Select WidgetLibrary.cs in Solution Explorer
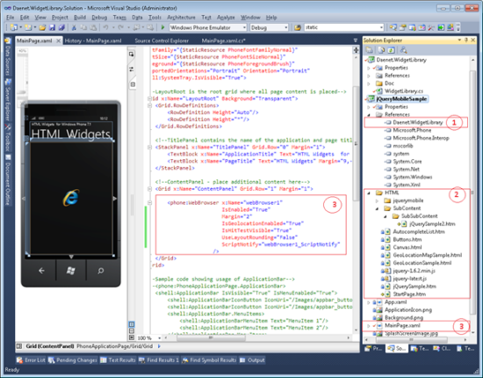This screenshot has height=378, width=483. [404, 91]
